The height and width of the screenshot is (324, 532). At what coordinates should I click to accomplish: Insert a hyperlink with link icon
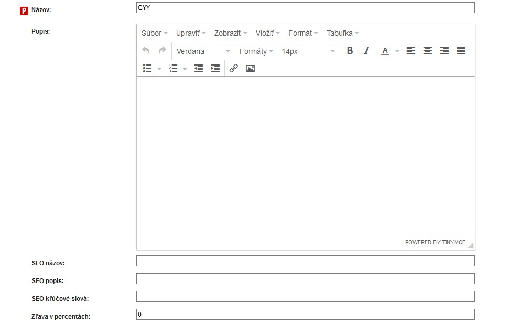coord(234,68)
